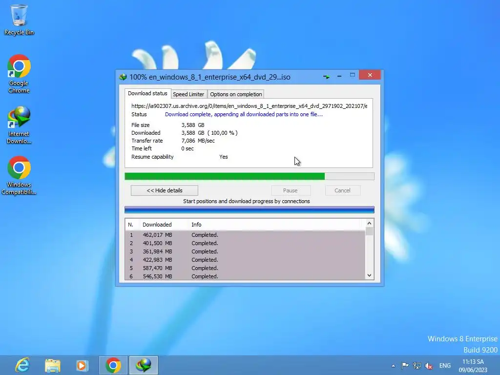
Task: Select the Download status tab
Action: coord(147,93)
